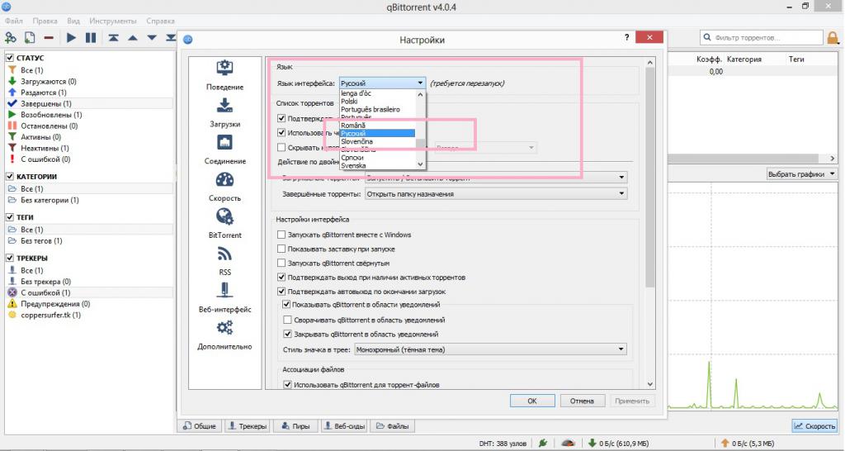Toggle the СТАТУС section checkbox
This screenshot has width=845, height=451.
click(x=10, y=57)
